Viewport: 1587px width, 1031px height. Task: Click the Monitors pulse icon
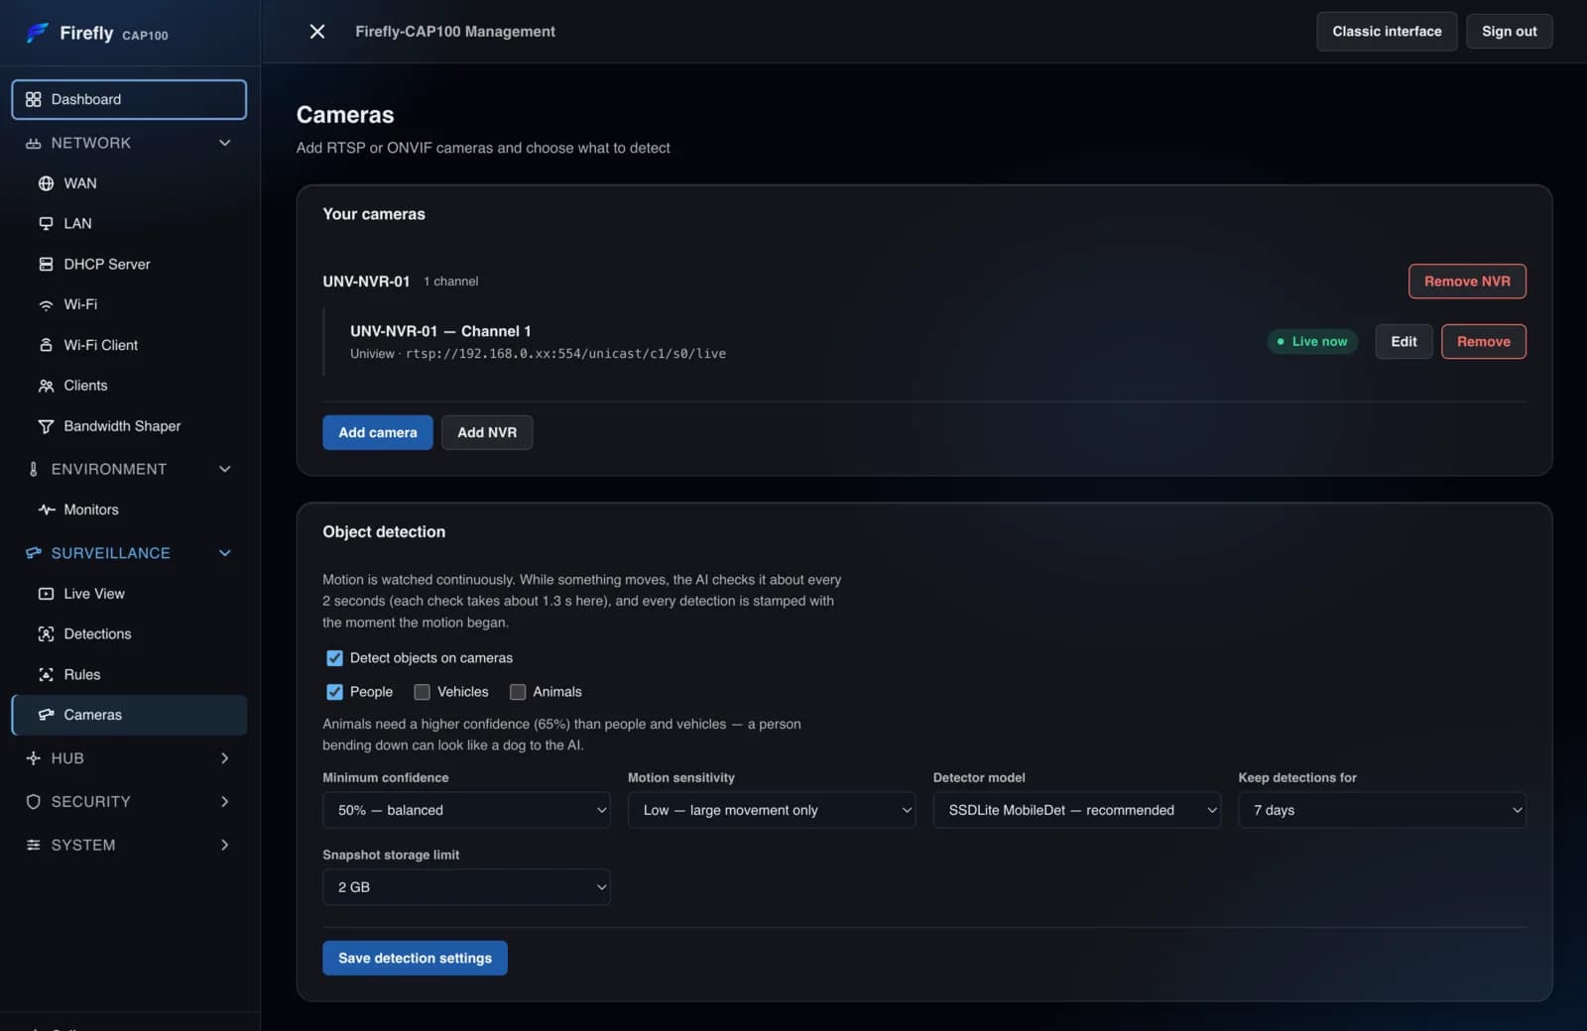pos(46,510)
